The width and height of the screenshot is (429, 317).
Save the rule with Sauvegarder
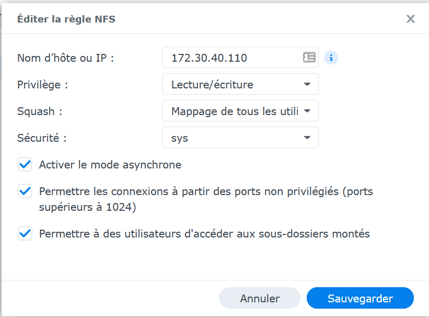pyautogui.click(x=360, y=299)
